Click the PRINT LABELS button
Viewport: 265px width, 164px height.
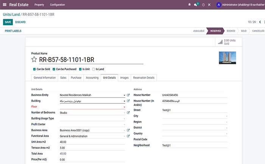coord(13,31)
